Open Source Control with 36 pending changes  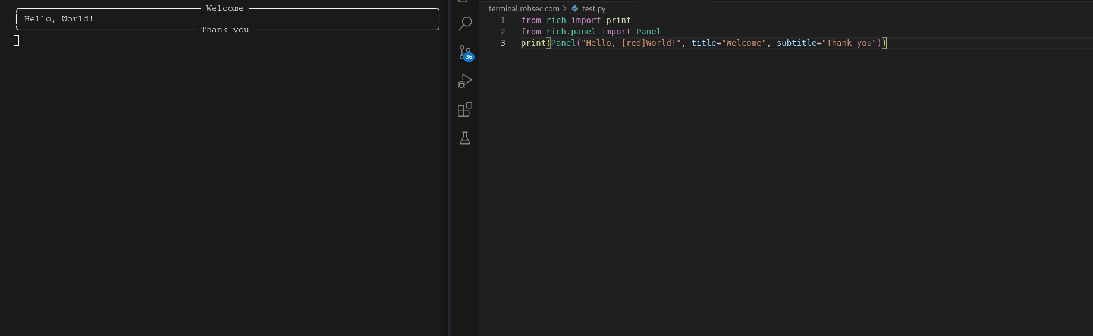(464, 52)
